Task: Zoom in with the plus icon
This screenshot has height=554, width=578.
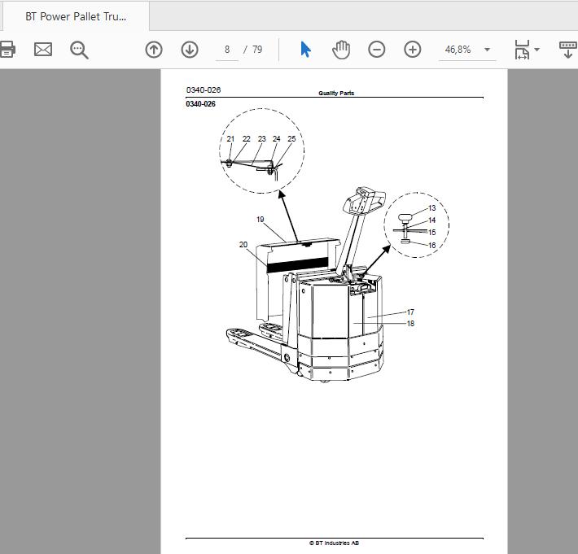Action: tap(413, 50)
